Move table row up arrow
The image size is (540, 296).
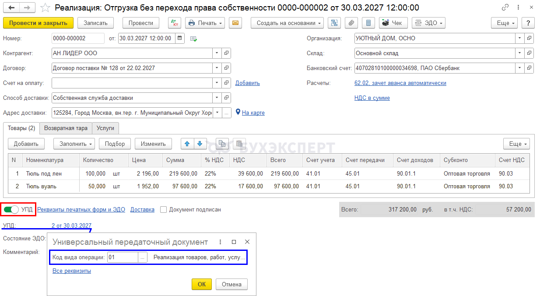(187, 144)
